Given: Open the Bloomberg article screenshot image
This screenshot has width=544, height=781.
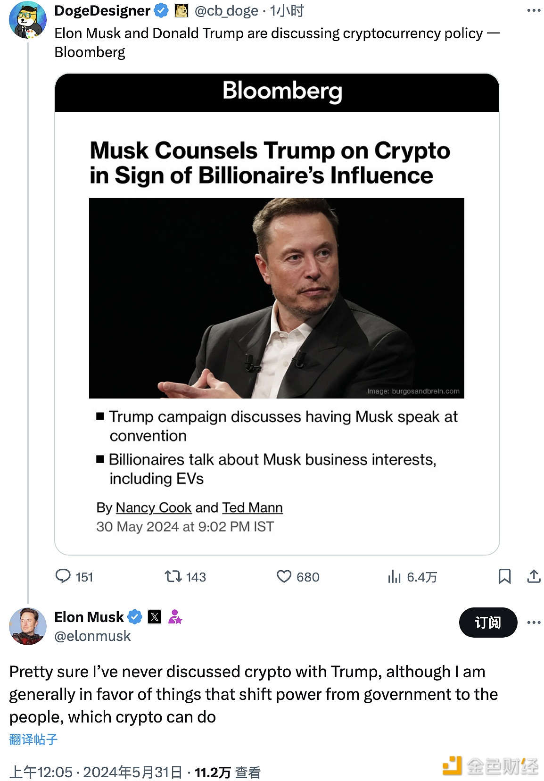Looking at the screenshot, I should coord(277,314).
